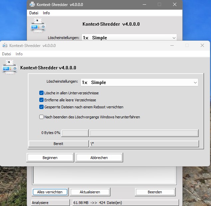The height and width of the screenshot is (206, 211).
Task: Open the Datei menu in the front window
Action: pos(6,54)
